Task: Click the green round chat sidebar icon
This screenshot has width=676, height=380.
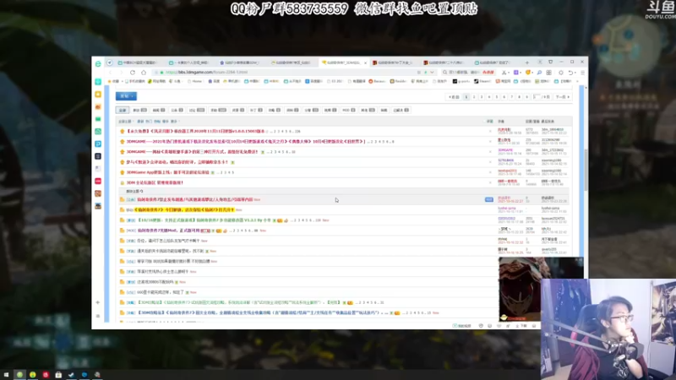Action: coord(98,132)
